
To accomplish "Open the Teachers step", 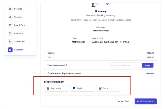I will coord(18,17).
